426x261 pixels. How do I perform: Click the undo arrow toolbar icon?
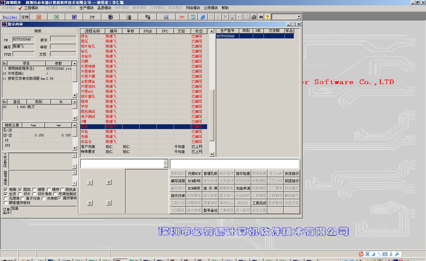tap(240, 17)
